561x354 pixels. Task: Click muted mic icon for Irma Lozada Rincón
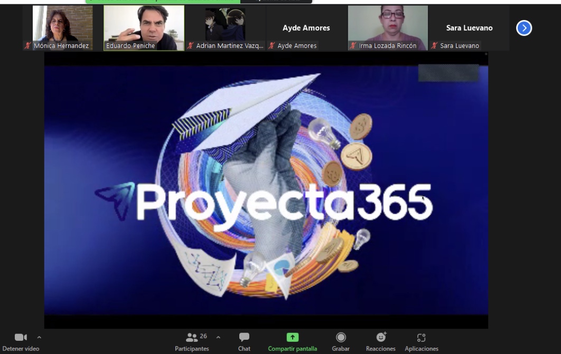[x=353, y=46]
